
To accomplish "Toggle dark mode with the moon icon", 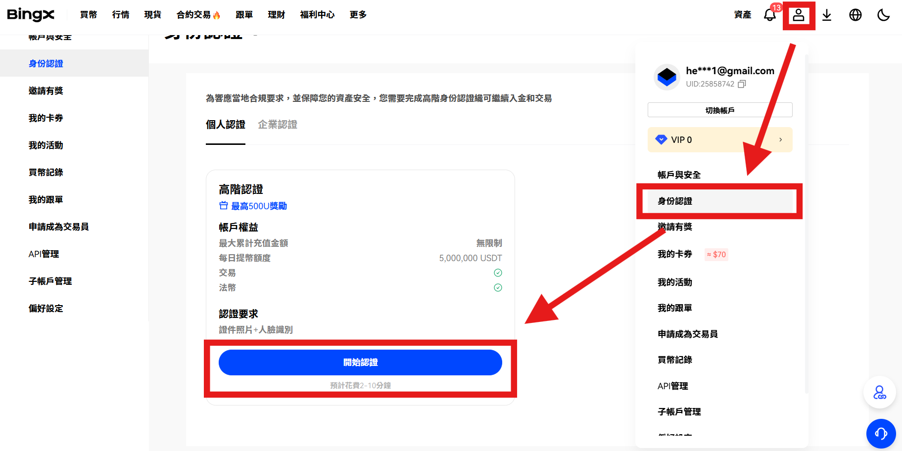I will pos(884,15).
